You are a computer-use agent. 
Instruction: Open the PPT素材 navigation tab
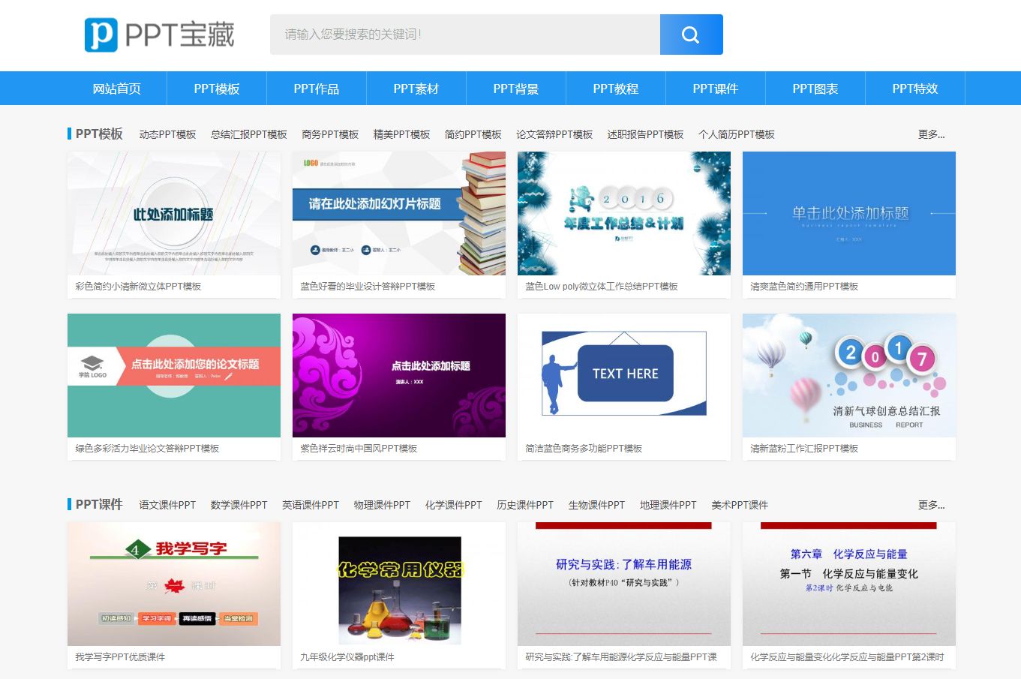[x=416, y=89]
